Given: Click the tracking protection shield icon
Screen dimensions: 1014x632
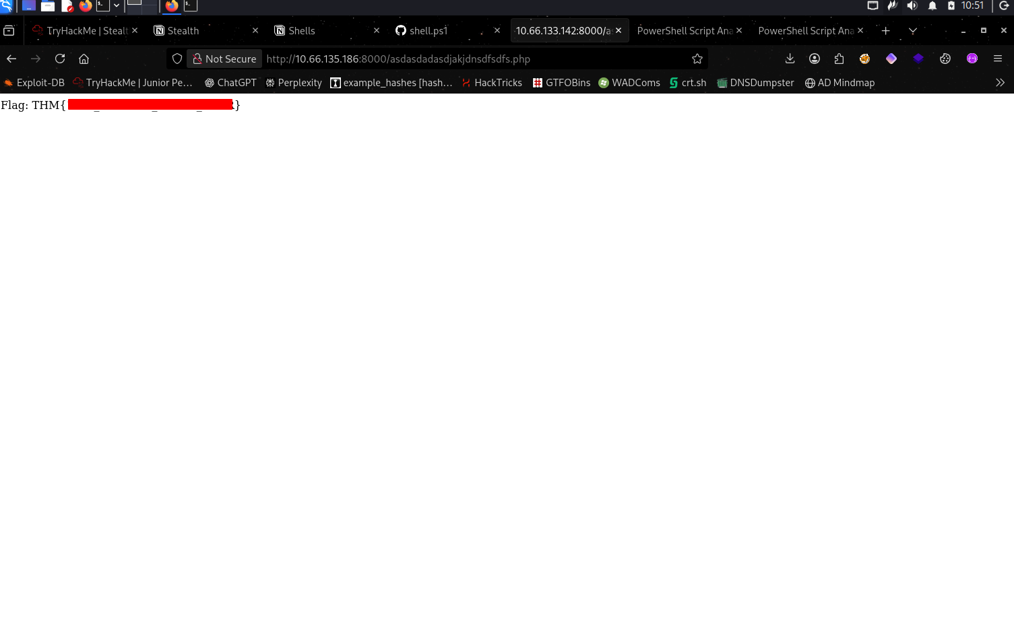Looking at the screenshot, I should click(x=177, y=59).
